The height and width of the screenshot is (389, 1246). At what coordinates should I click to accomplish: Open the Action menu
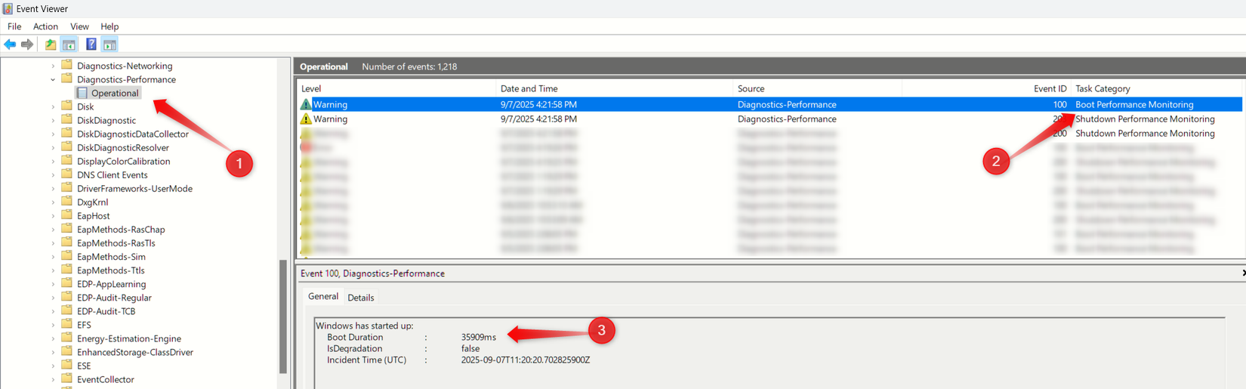click(x=45, y=26)
